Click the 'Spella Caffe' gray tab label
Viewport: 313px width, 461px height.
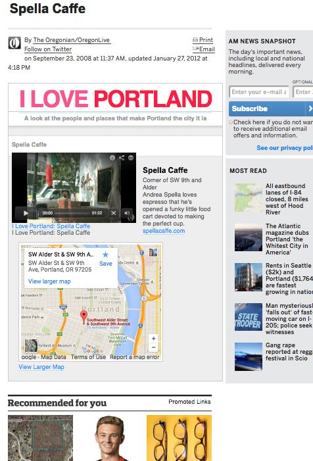(29, 145)
